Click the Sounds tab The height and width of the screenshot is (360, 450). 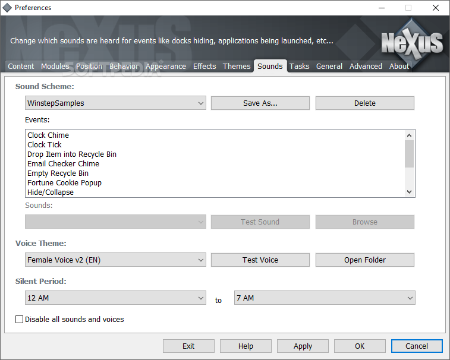270,67
